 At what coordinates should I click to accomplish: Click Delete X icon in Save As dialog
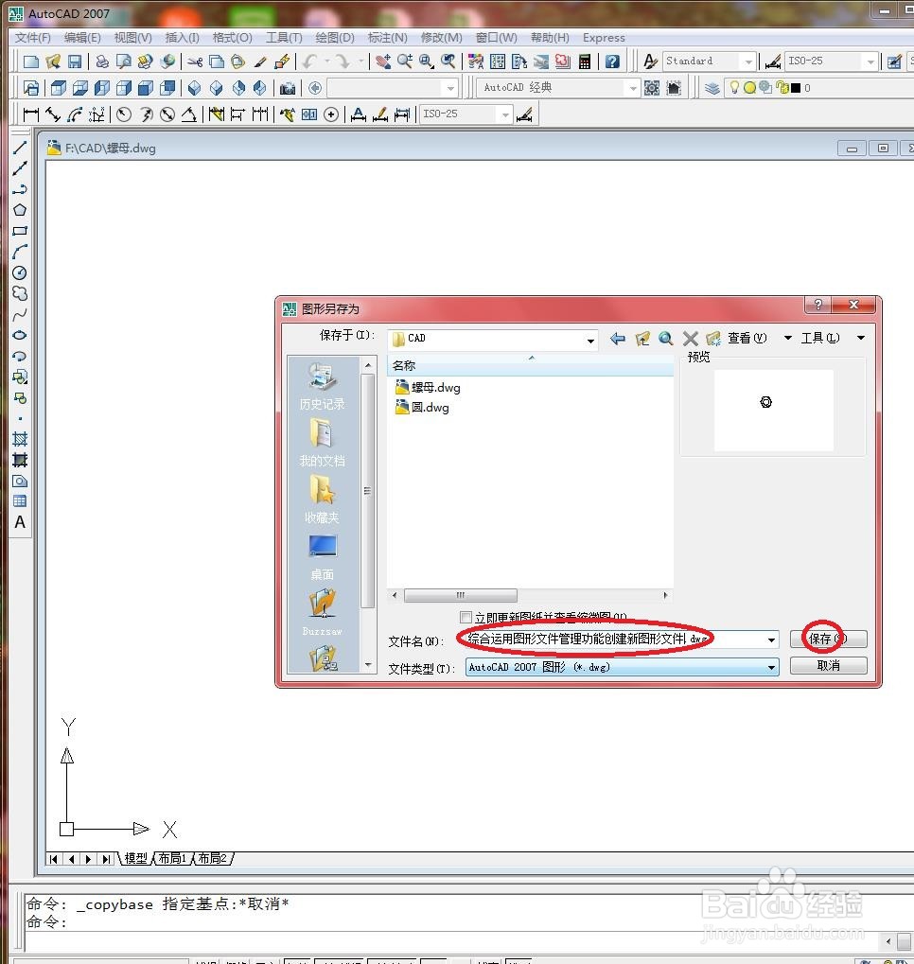pyautogui.click(x=690, y=338)
